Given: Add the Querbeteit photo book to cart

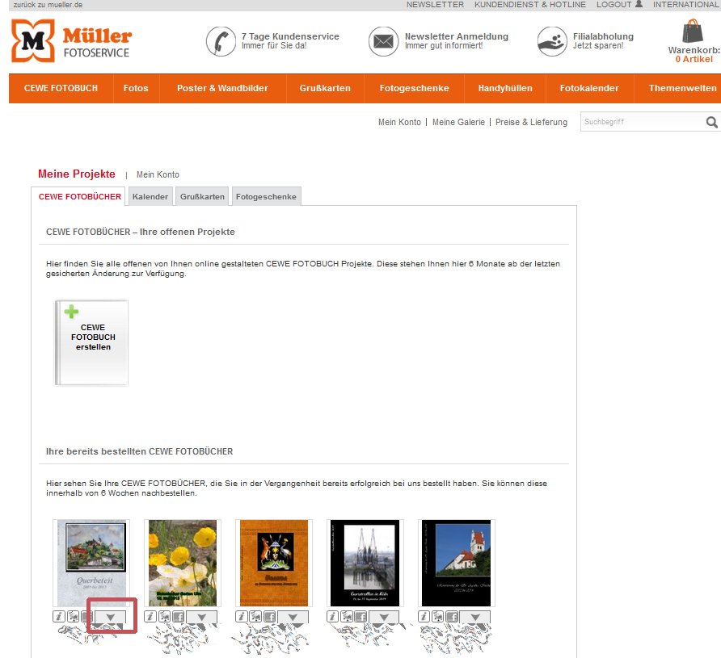Looking at the screenshot, I should 73,616.
